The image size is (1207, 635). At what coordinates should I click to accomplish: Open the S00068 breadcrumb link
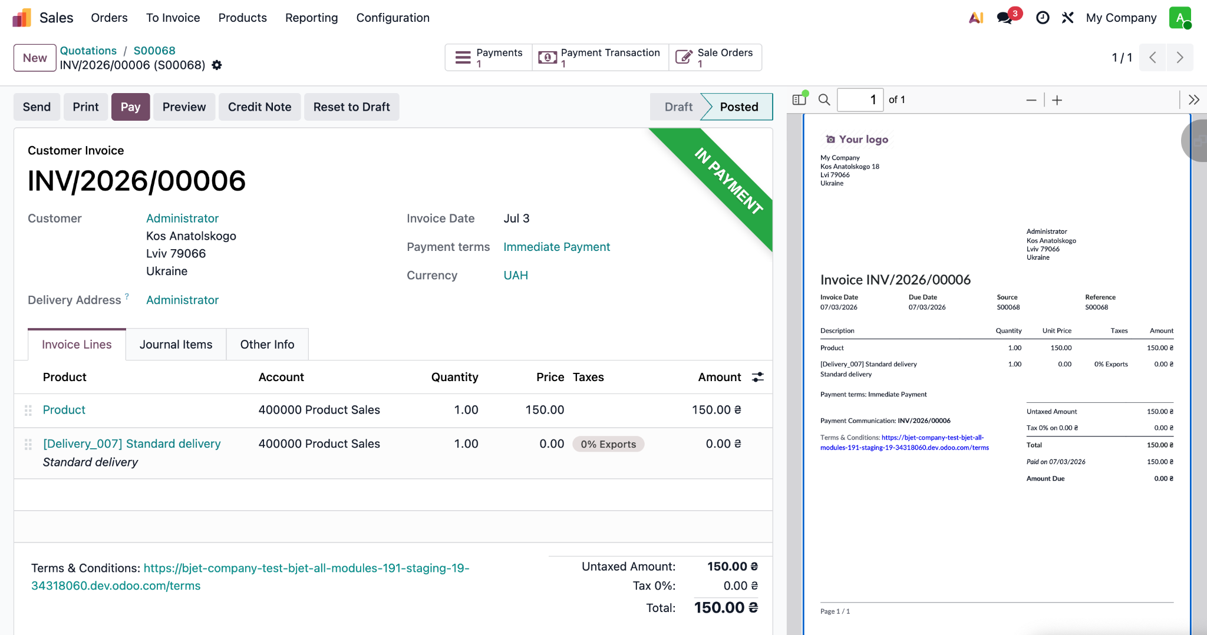tap(154, 51)
